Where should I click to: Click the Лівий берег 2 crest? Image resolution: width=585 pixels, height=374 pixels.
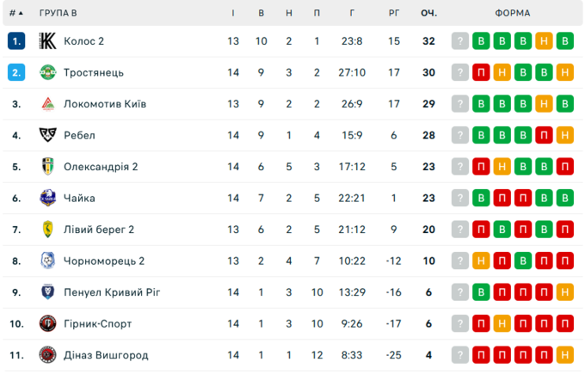point(47,230)
